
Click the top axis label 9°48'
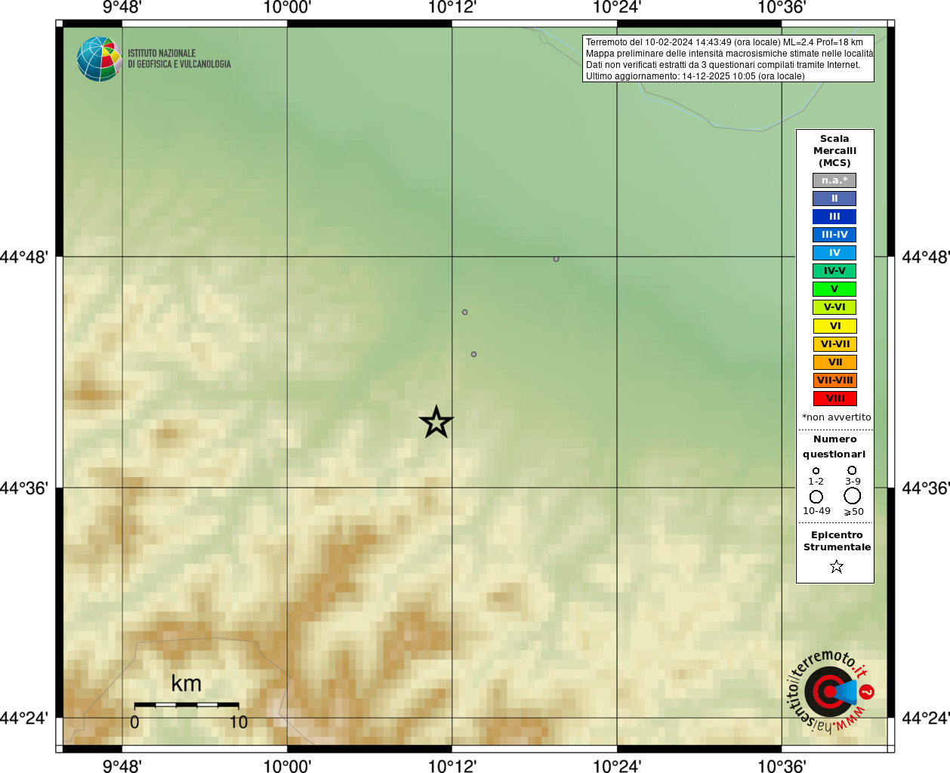click(122, 8)
